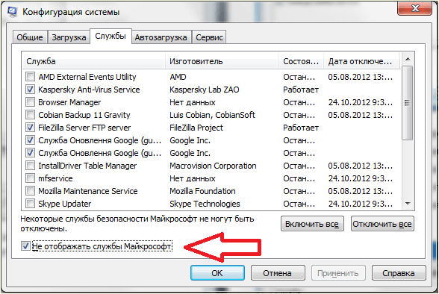Go to the Сервис tab
This screenshot has width=439, height=294.
coord(209,37)
